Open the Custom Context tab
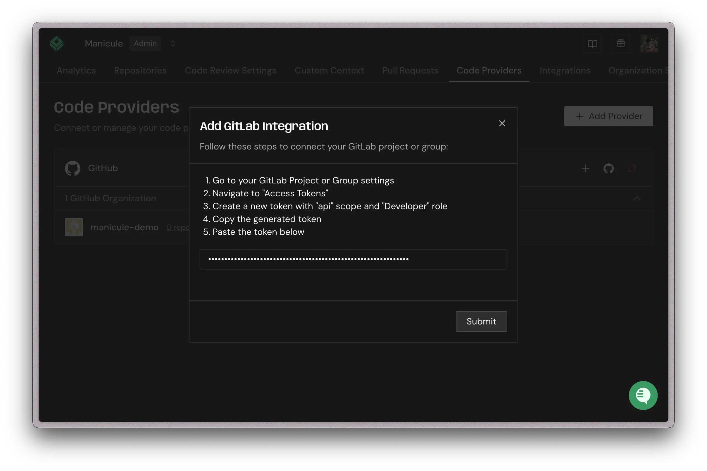707x471 pixels. [x=329, y=70]
